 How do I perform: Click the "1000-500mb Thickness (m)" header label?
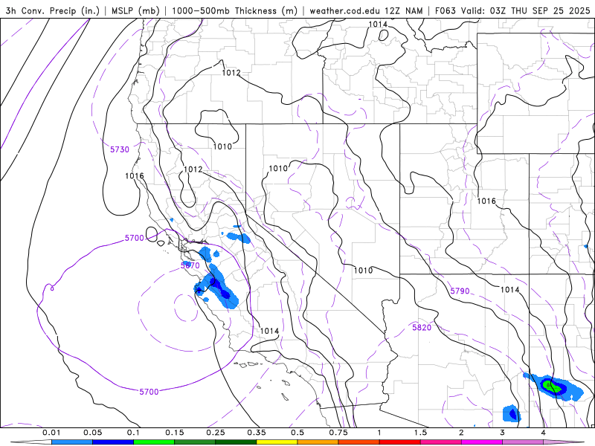click(234, 10)
